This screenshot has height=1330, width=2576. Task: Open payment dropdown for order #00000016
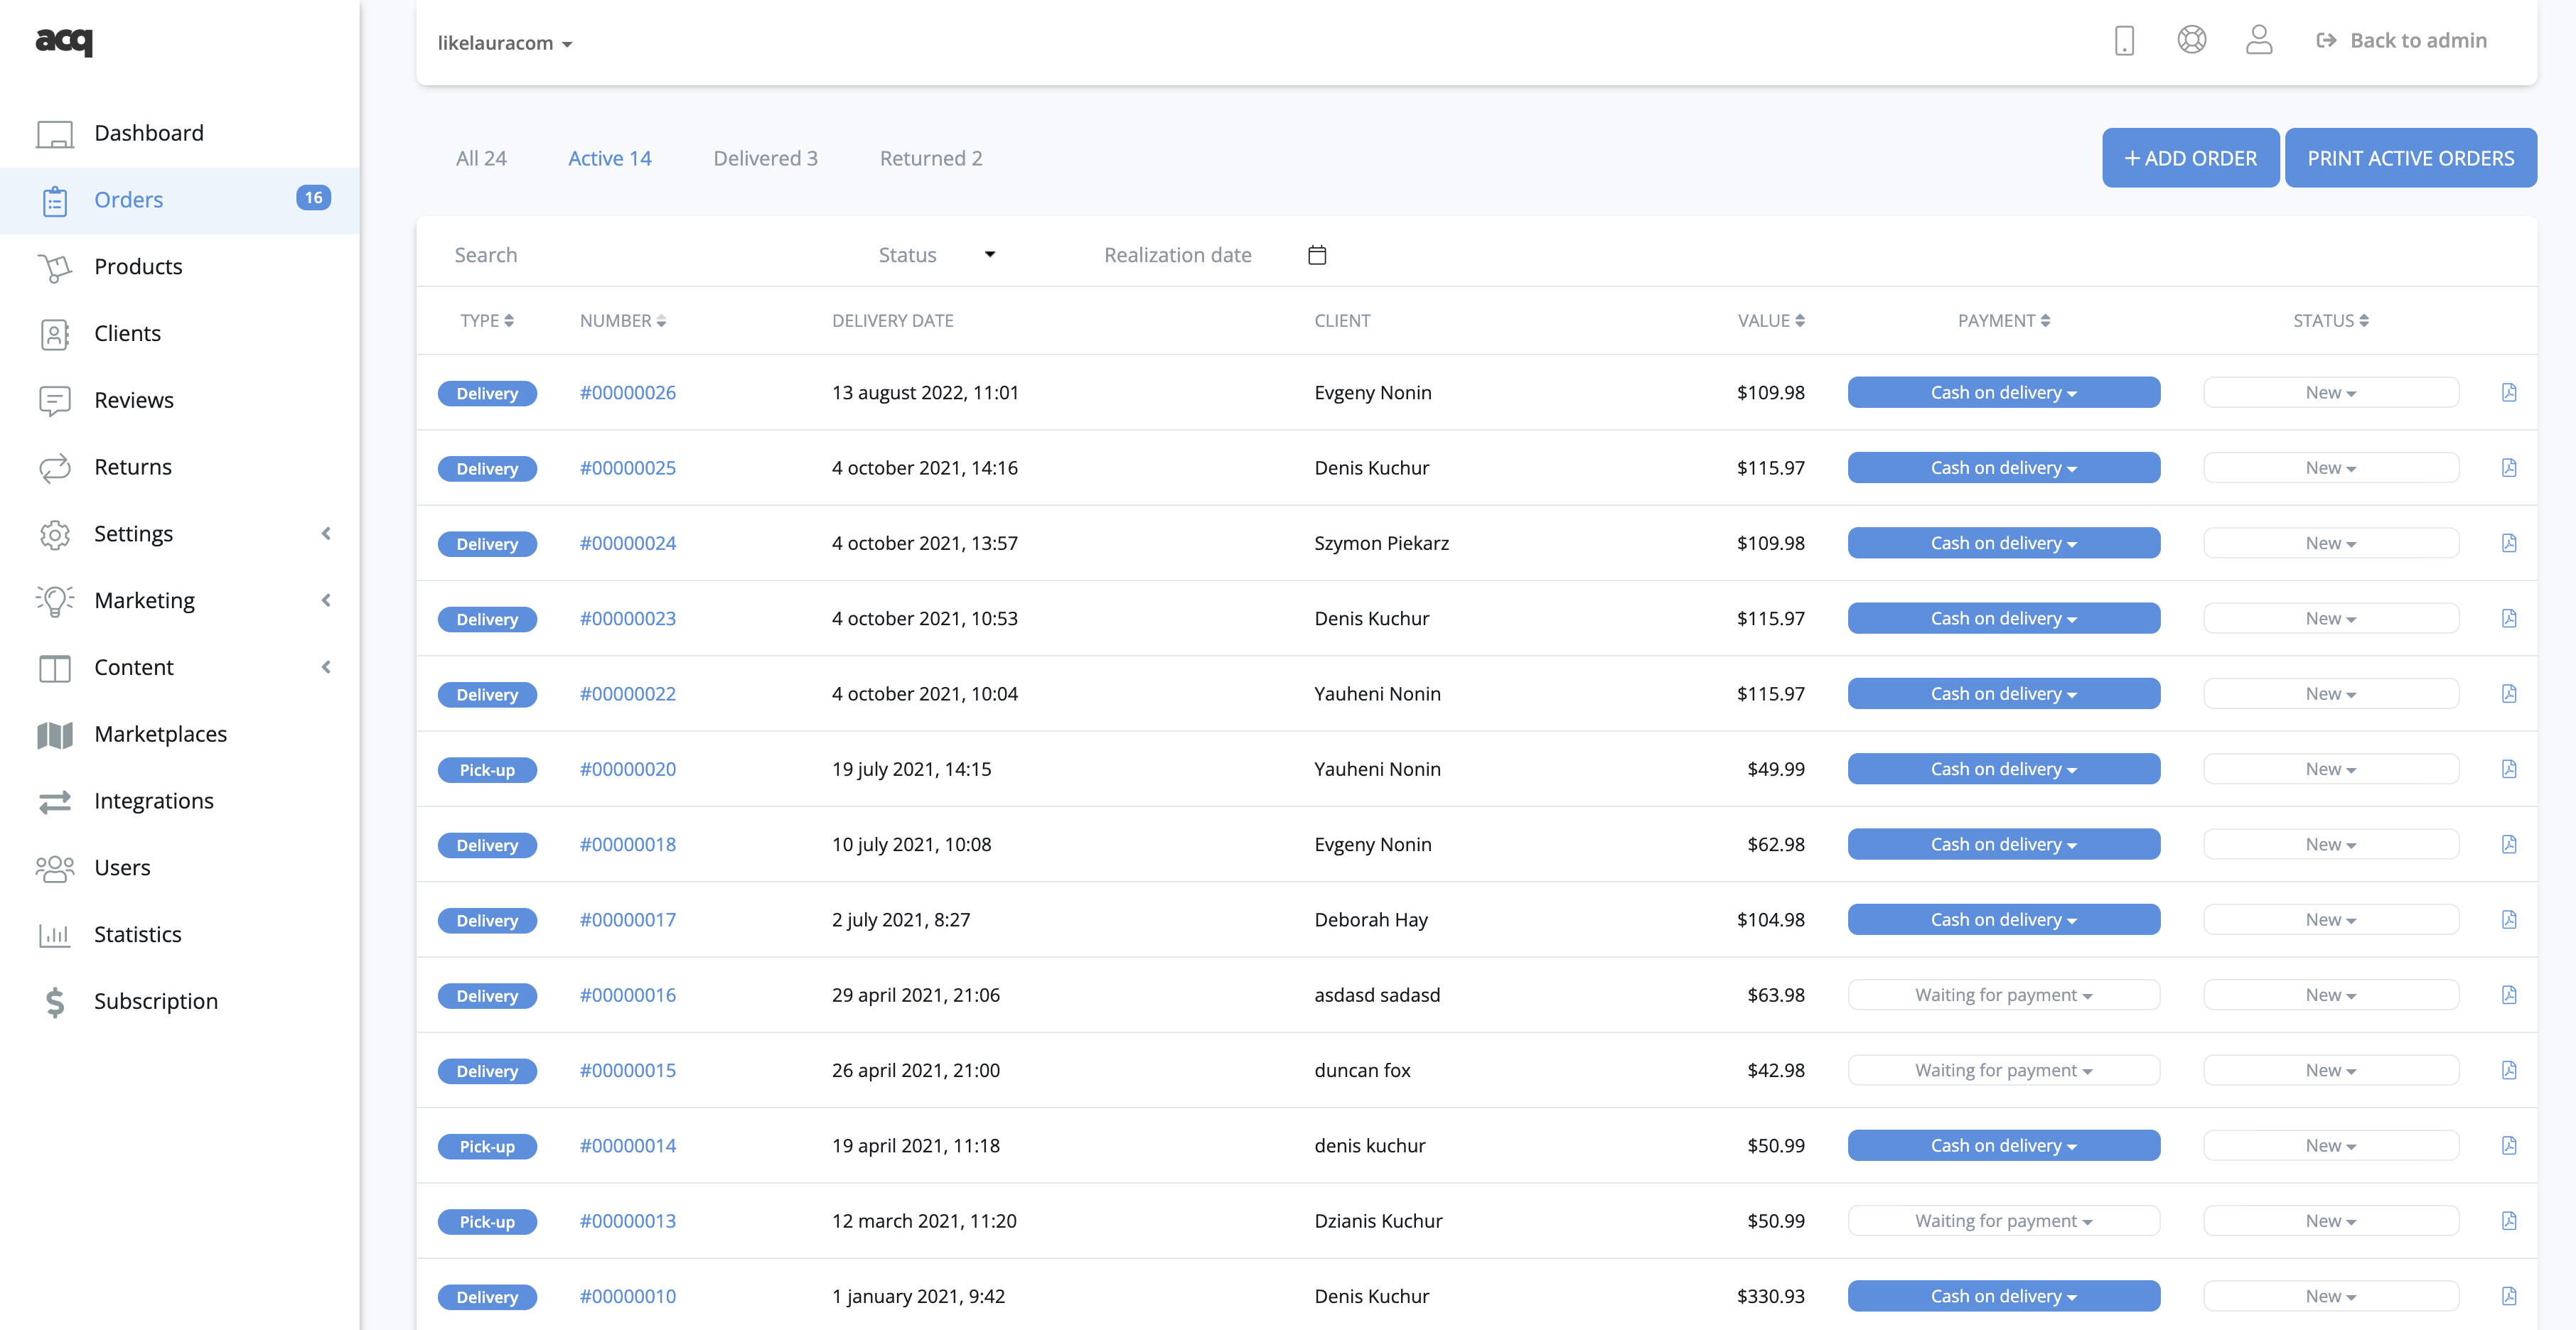[x=2003, y=995]
